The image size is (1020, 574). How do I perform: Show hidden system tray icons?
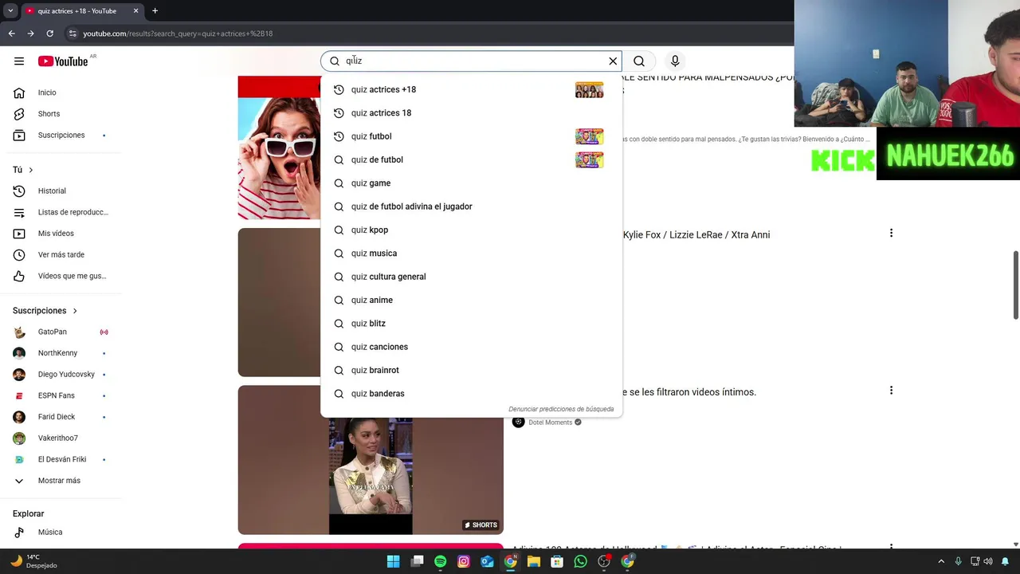941,561
